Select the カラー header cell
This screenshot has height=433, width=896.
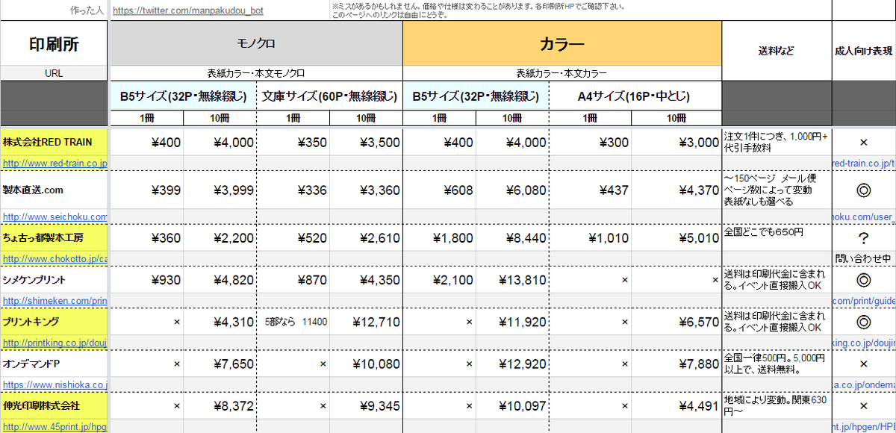561,44
